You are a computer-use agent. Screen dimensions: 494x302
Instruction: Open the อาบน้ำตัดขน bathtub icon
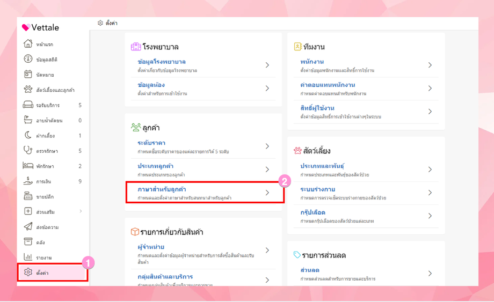pos(28,120)
